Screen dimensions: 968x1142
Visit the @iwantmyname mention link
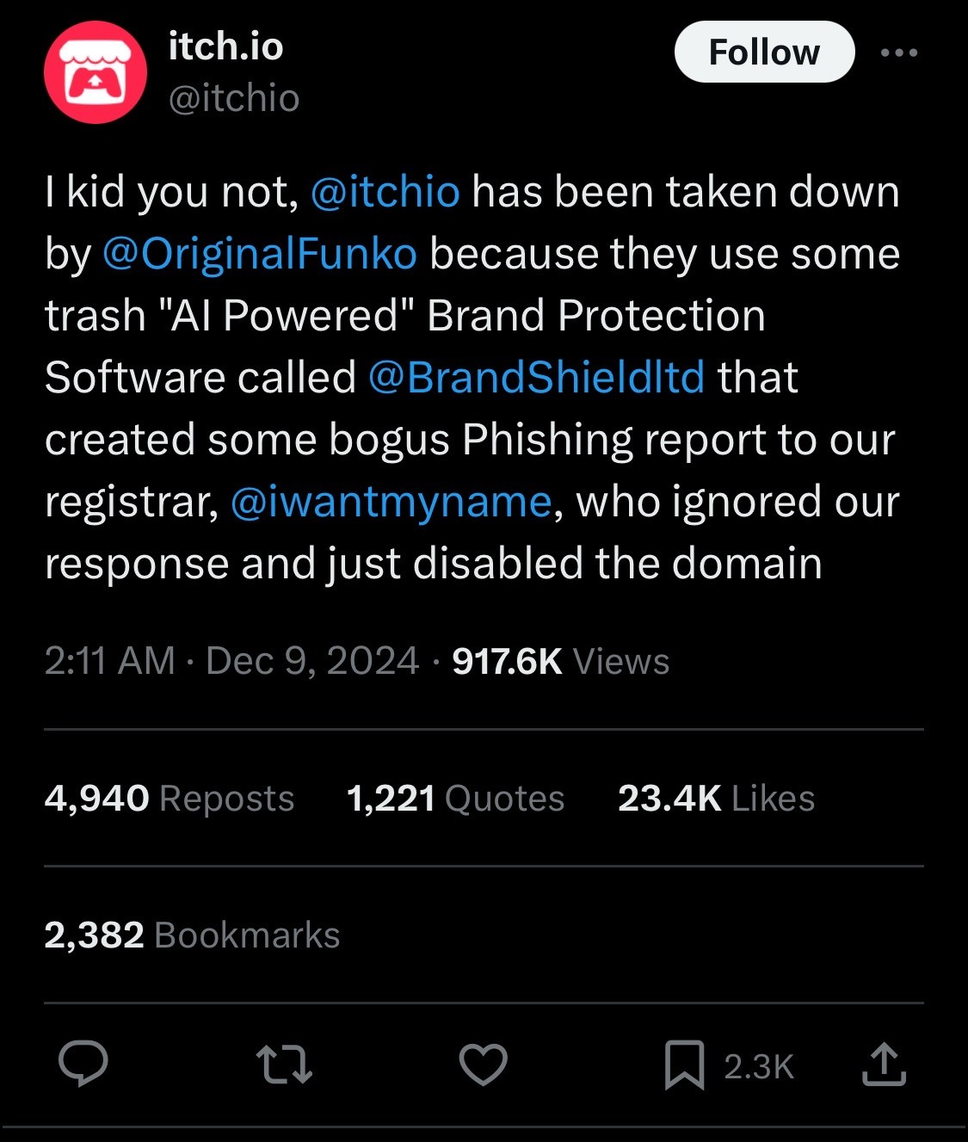pyautogui.click(x=392, y=502)
